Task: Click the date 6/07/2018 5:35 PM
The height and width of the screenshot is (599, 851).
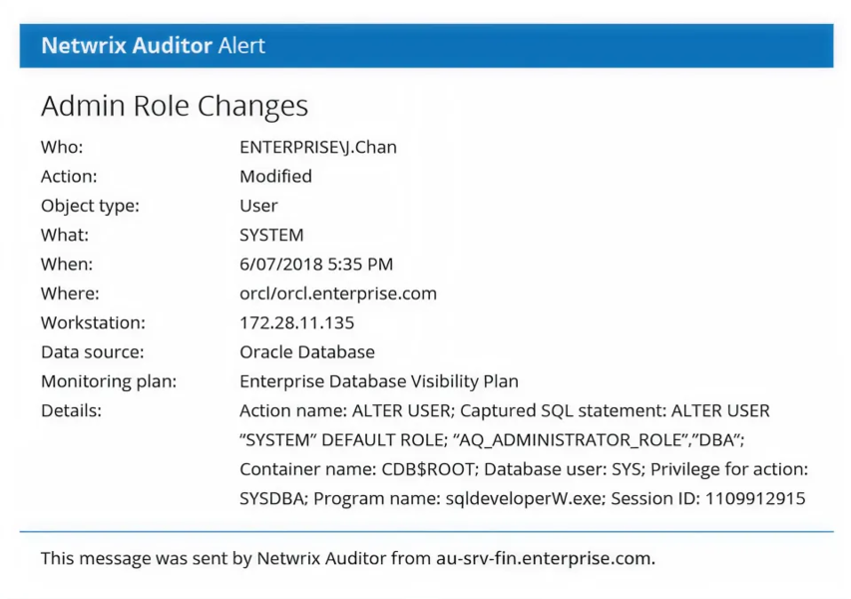Action: click(316, 265)
